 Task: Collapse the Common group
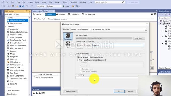click(x=6, y=27)
